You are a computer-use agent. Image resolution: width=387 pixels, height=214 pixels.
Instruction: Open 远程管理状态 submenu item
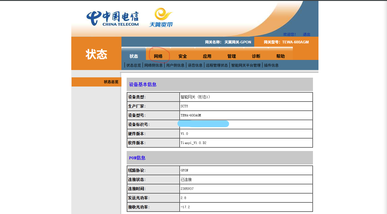[216, 65]
